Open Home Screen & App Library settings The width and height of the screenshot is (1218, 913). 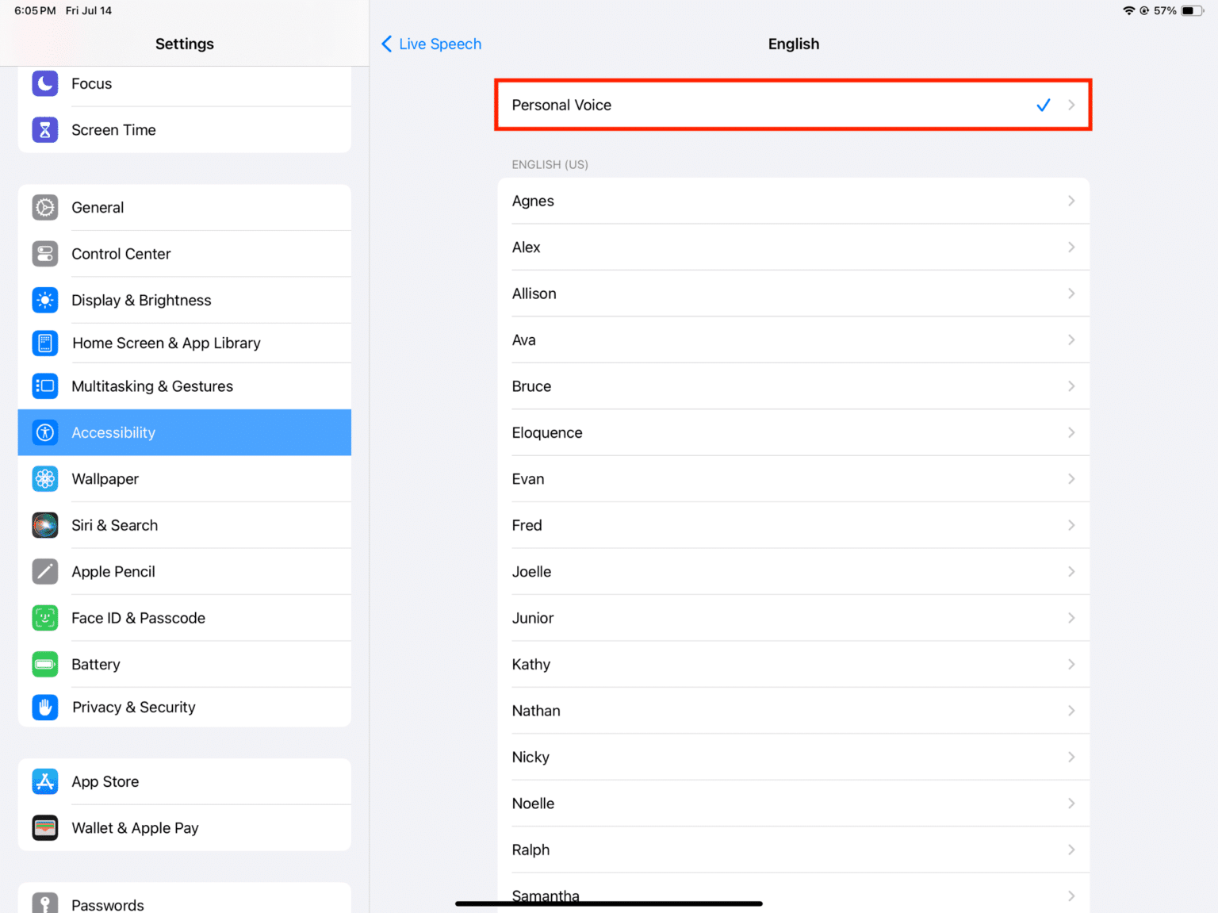pyautogui.click(x=184, y=343)
